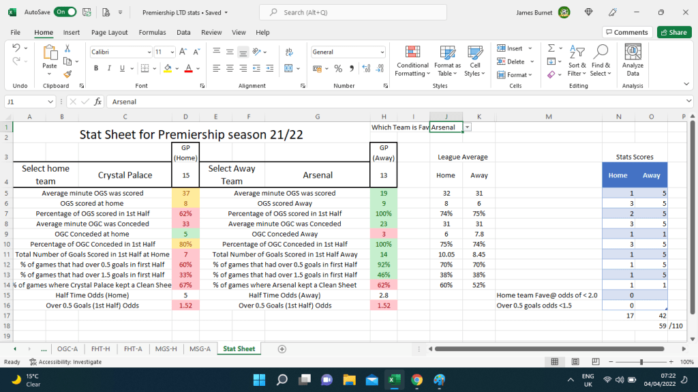Apply percent style to cell

tap(338, 68)
